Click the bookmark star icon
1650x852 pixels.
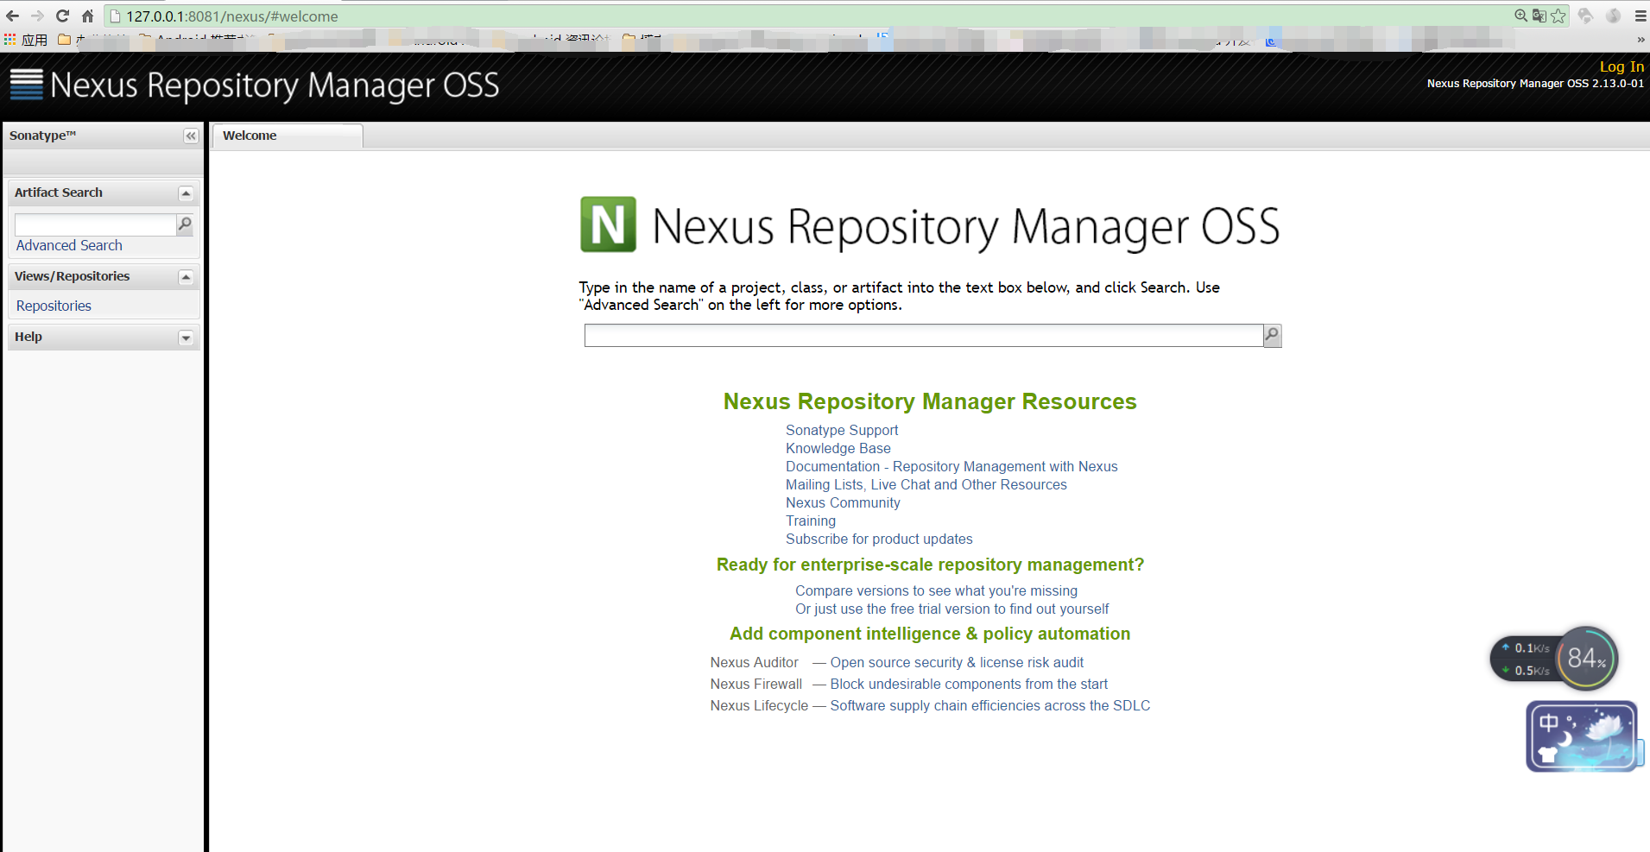click(x=1558, y=16)
